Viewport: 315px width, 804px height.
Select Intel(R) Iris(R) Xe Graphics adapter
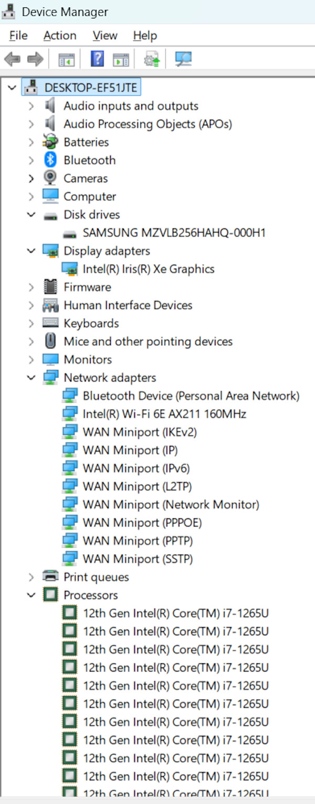point(149,269)
